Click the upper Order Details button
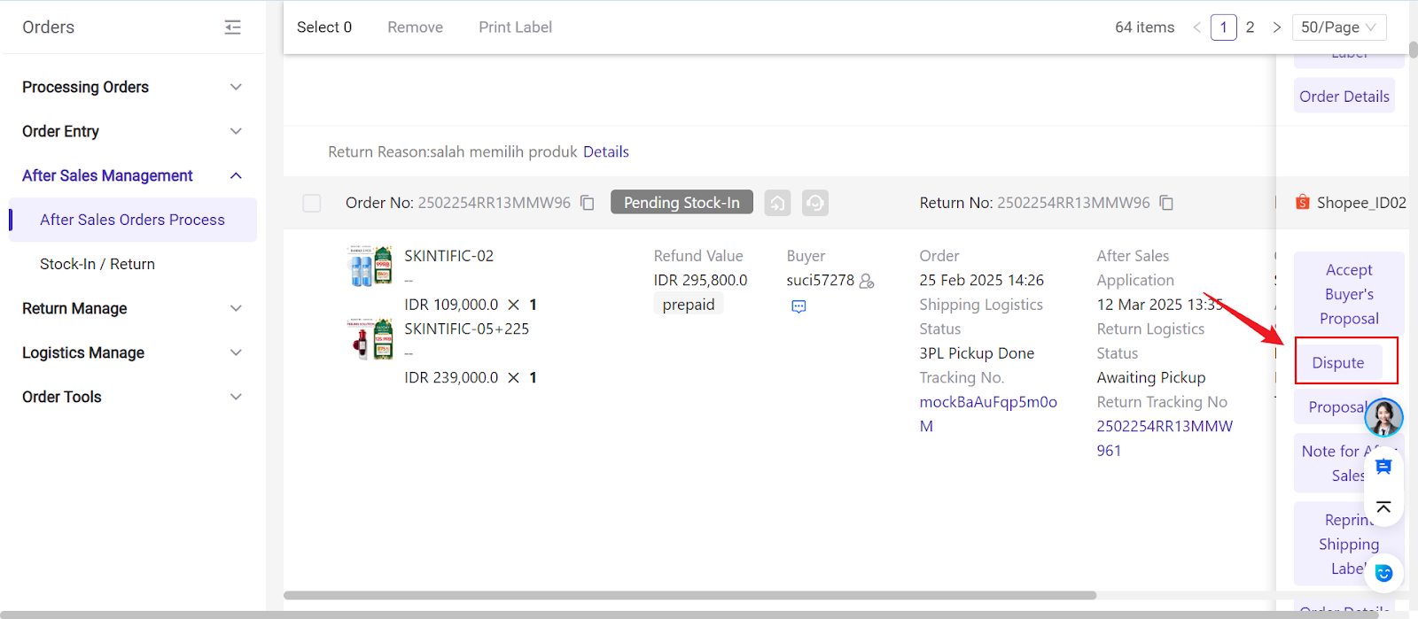 [1344, 97]
